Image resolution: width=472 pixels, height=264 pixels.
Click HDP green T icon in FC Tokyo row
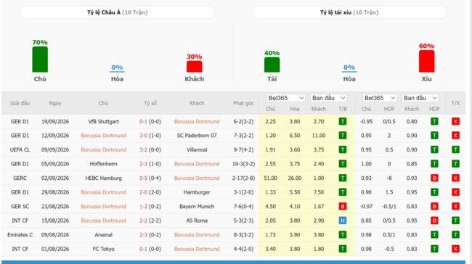point(434,249)
